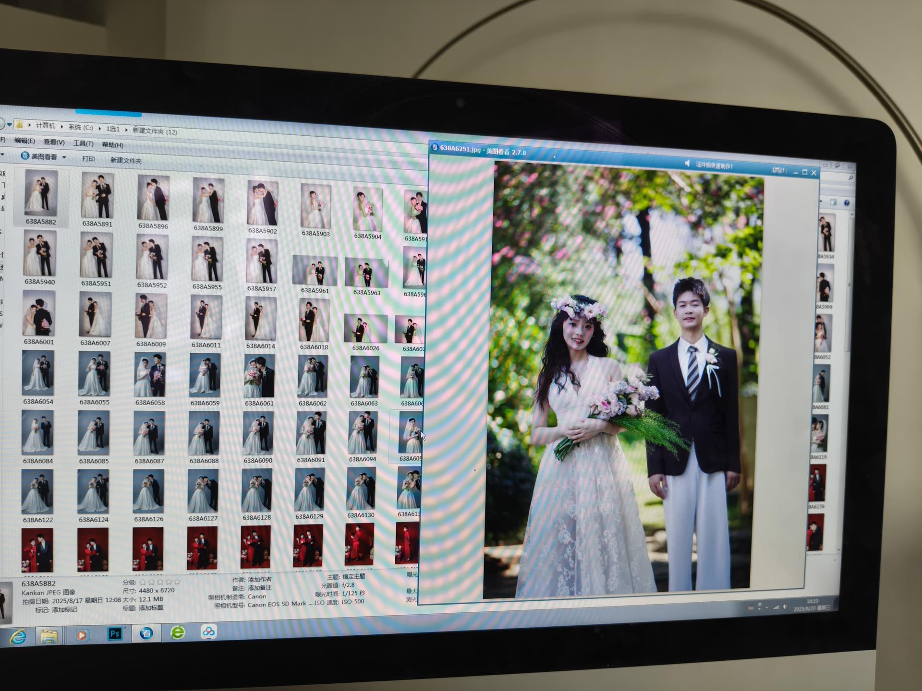Image resolution: width=922 pixels, height=691 pixels.
Task: Select landscape thumbnail 638A5963
Action: 366,273
